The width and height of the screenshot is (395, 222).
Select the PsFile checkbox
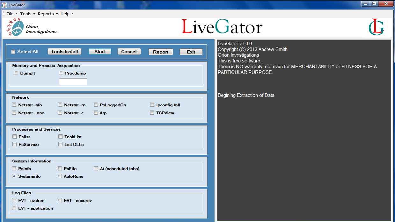point(60,168)
